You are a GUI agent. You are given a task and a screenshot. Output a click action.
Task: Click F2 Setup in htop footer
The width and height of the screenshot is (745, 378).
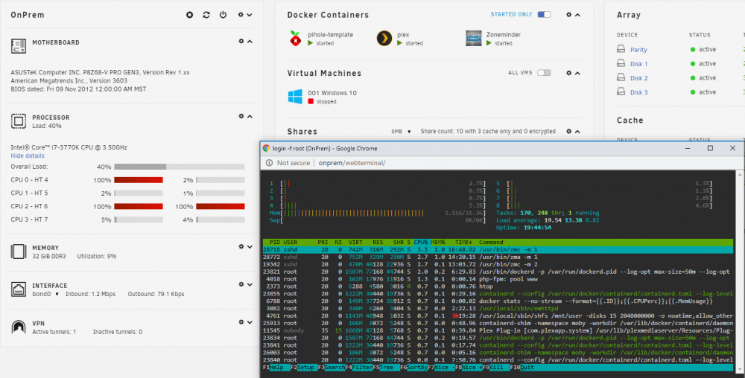(304, 367)
